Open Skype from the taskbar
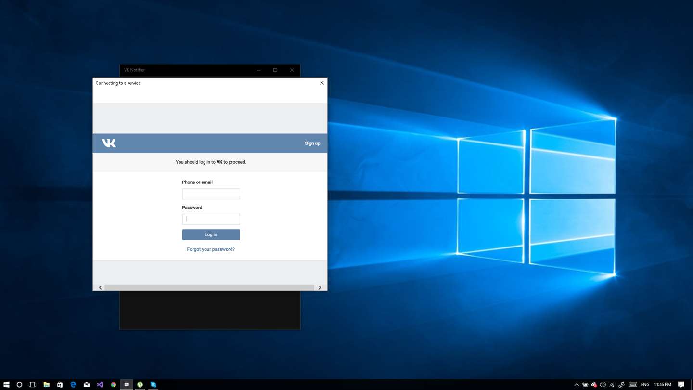Screen dimensions: 693x390 point(153,385)
